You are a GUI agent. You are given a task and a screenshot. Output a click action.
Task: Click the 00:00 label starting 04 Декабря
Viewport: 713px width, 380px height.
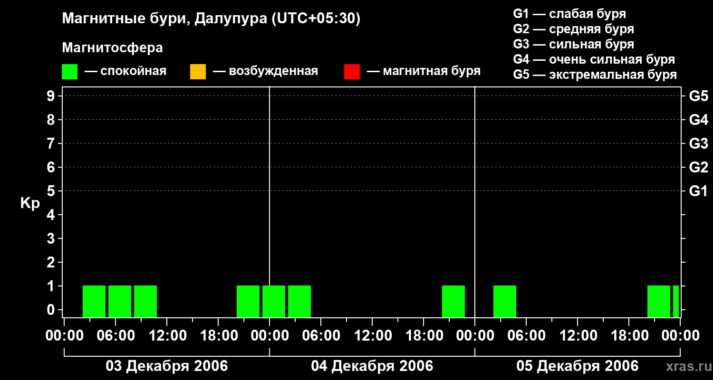(x=270, y=336)
